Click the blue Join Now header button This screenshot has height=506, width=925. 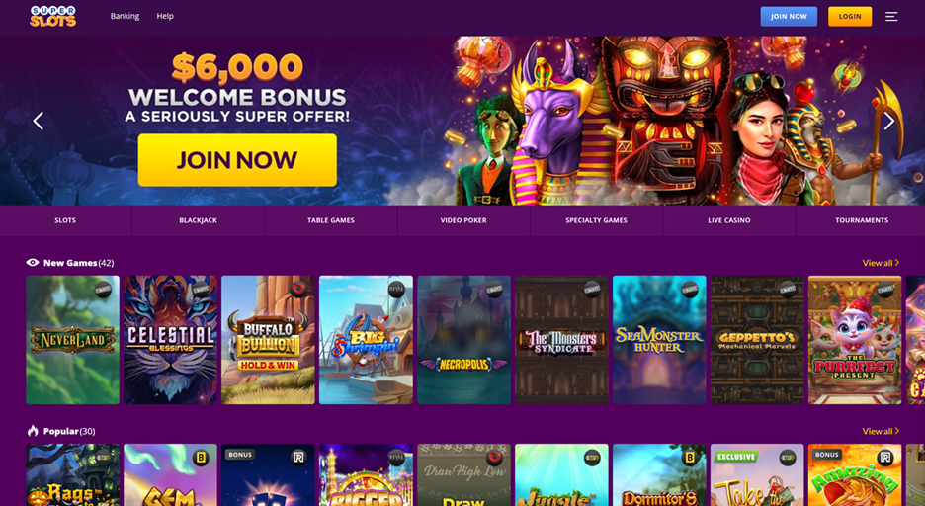click(789, 17)
